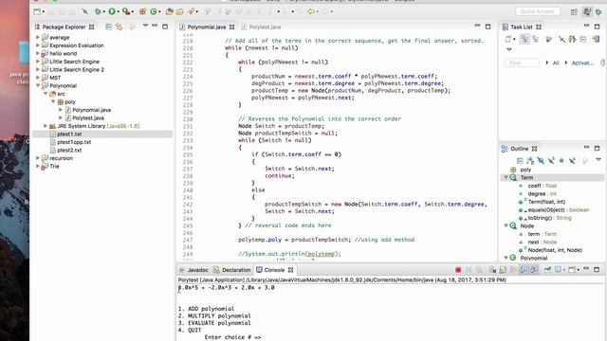Click the Run Last Tool red toolbox icon
Viewport: 607px width, 341px height.
coord(126,11)
